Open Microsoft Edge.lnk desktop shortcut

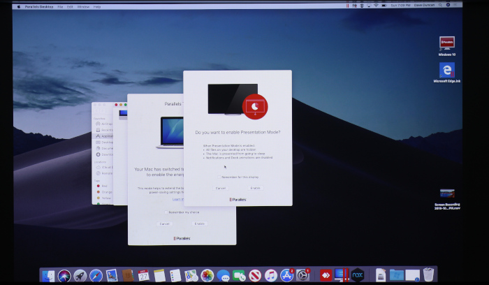click(447, 73)
